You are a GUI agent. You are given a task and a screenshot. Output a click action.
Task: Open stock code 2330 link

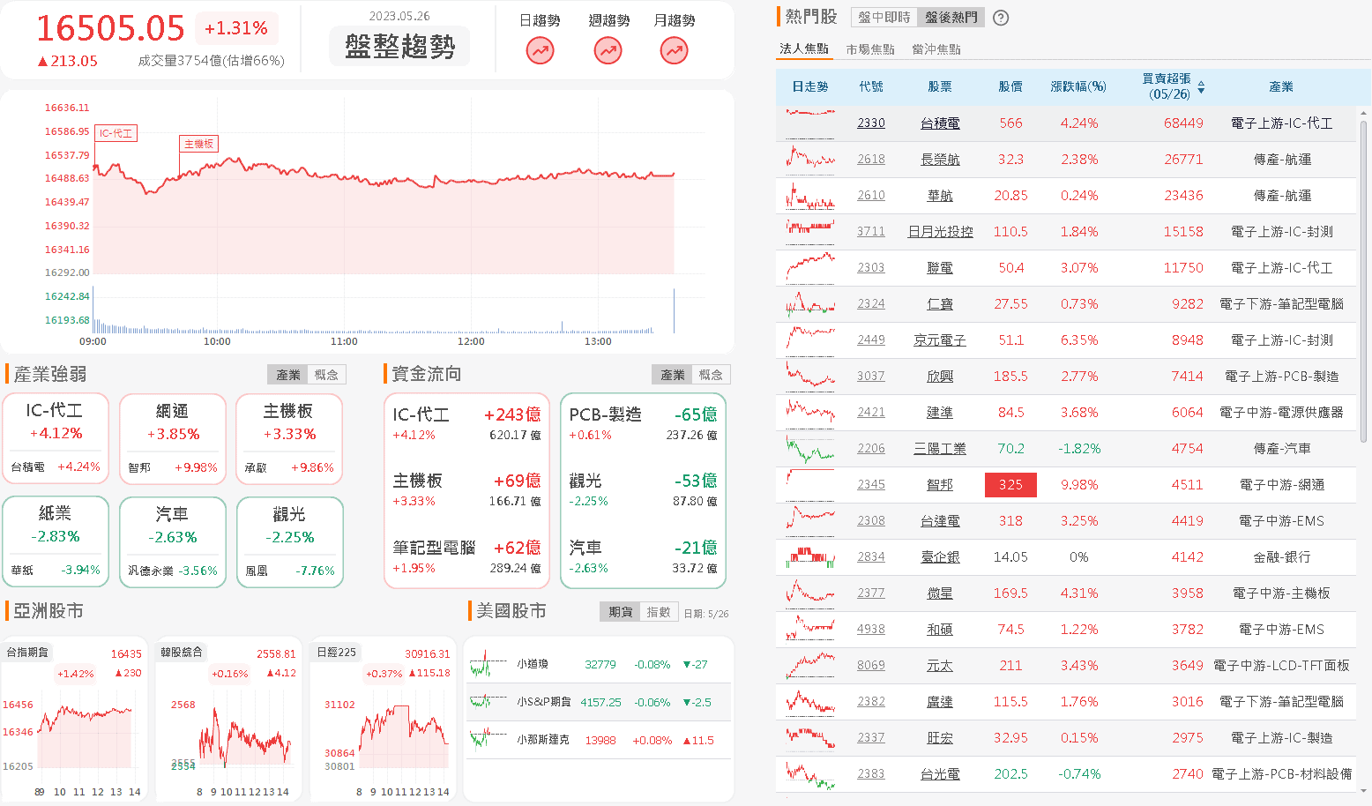tap(871, 123)
